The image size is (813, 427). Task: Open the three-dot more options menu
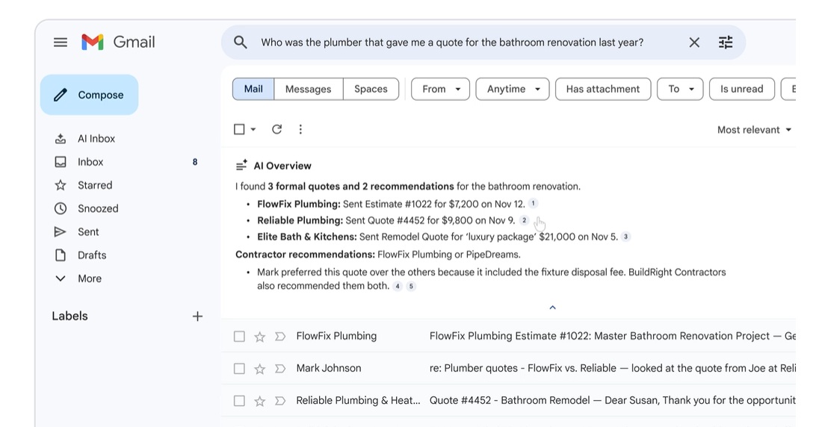300,129
